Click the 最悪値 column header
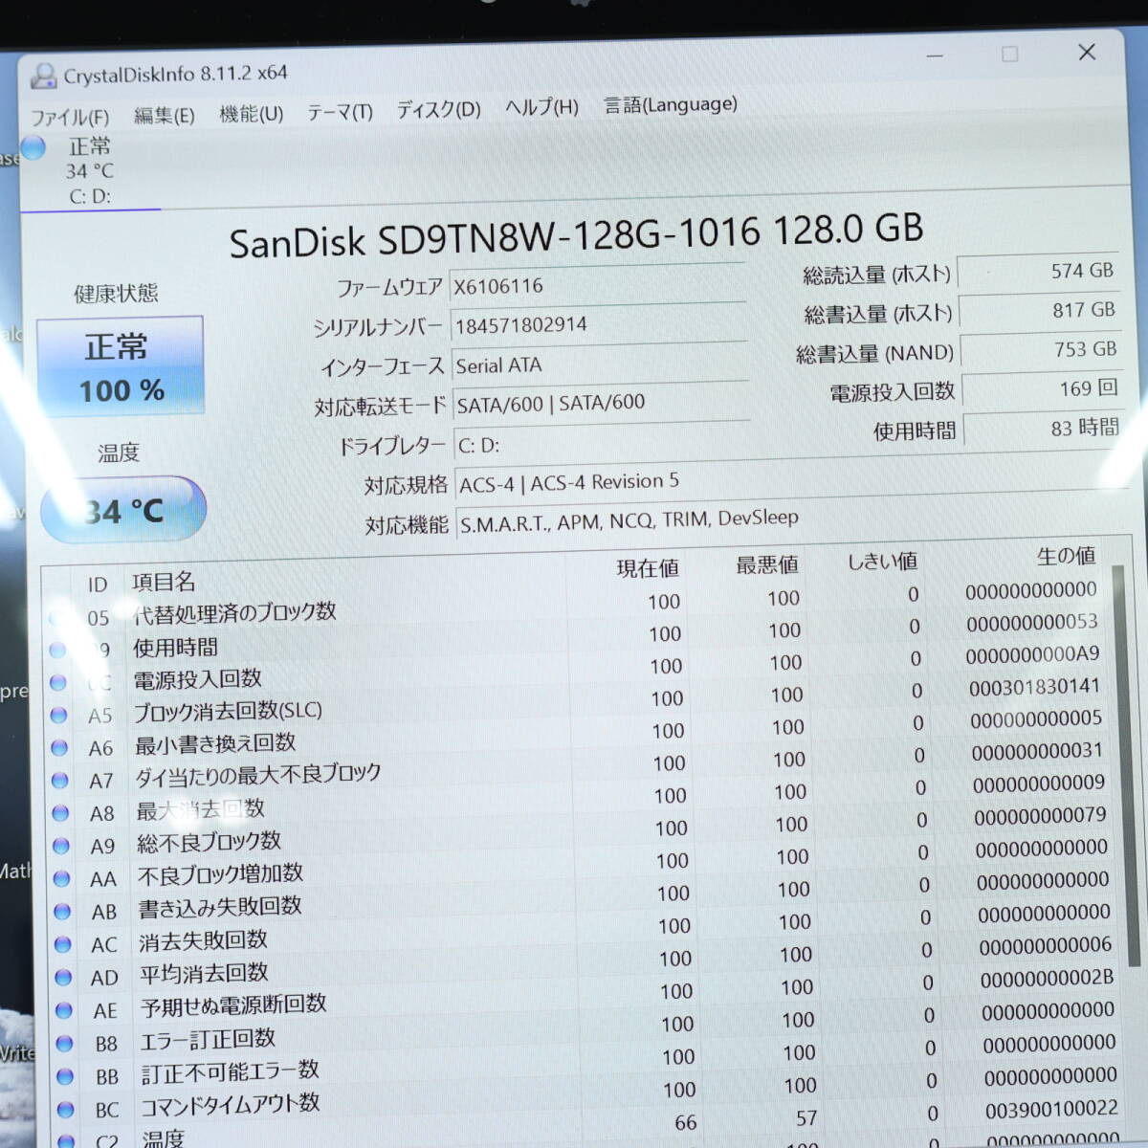The image size is (1148, 1148). pos(767,565)
